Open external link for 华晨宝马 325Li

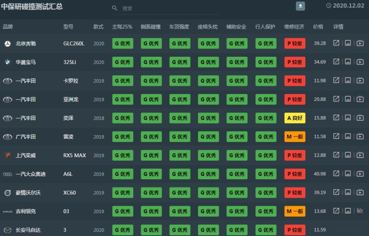click(336, 61)
